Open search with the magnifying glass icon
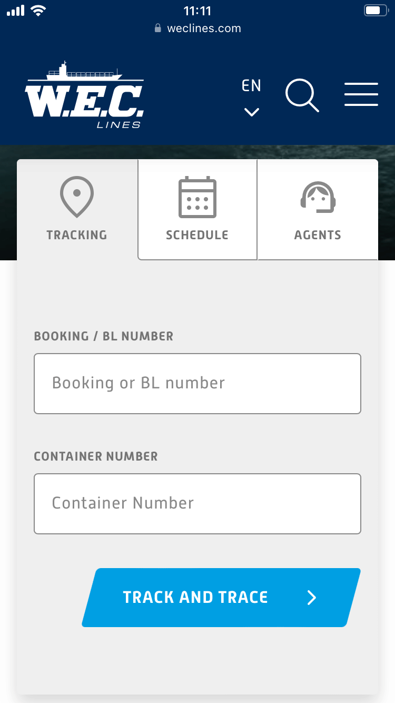 pyautogui.click(x=302, y=95)
